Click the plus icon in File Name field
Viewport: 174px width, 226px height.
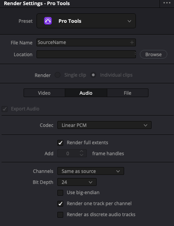132,42
